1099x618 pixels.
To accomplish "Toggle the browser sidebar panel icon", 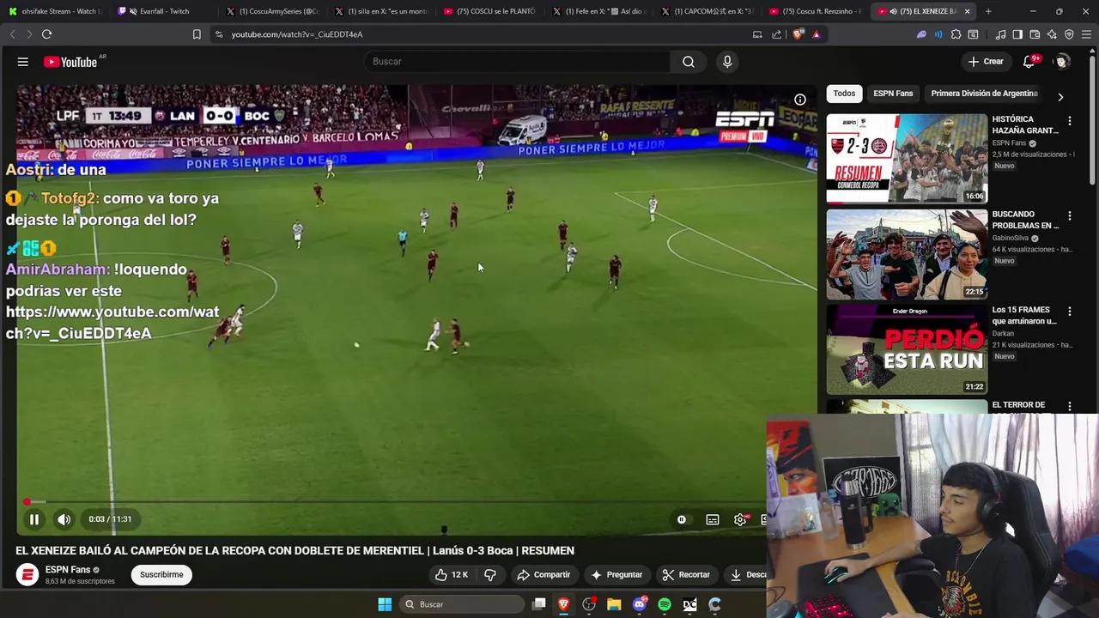I will point(1017,34).
